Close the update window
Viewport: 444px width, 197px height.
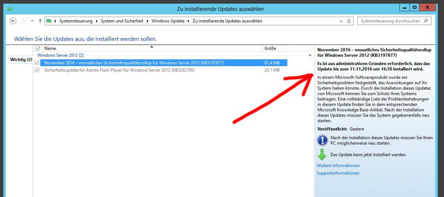pyautogui.click(x=428, y=8)
